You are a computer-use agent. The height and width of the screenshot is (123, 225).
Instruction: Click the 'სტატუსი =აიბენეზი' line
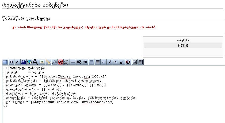24,72
